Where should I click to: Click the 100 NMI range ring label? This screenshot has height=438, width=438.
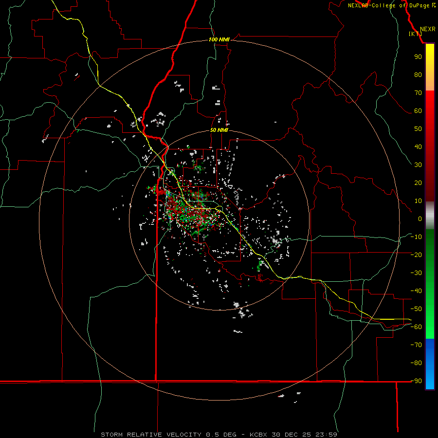[219, 39]
